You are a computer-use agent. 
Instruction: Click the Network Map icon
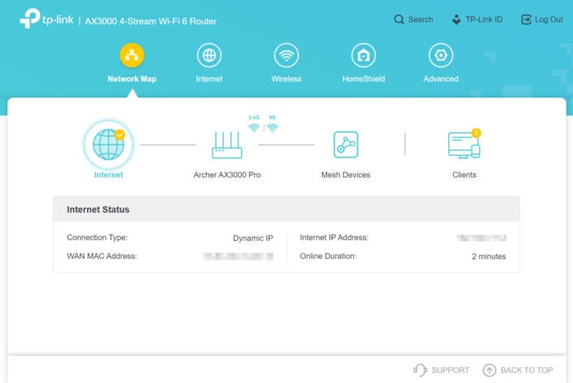[131, 55]
